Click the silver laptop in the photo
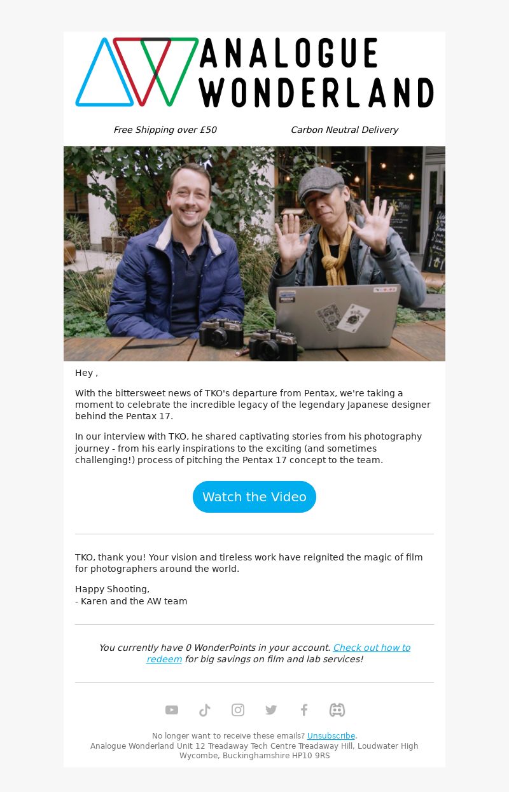509x792 pixels. pos(337,317)
